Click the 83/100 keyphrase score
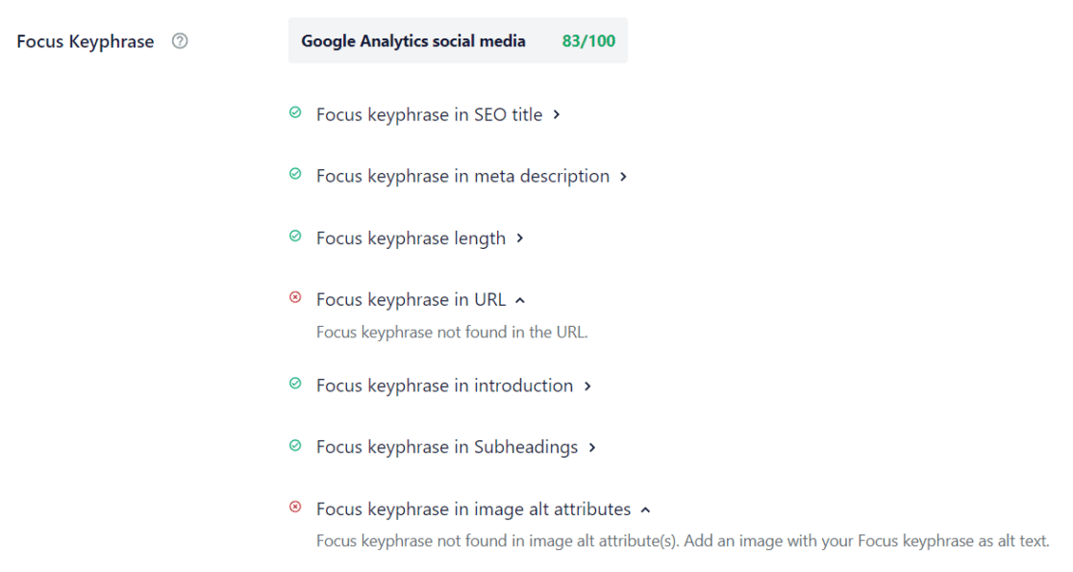Viewport: 1073px width, 572px height. coord(587,40)
